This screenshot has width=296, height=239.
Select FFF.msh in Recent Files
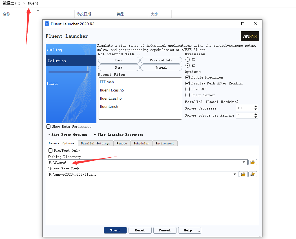107,82
